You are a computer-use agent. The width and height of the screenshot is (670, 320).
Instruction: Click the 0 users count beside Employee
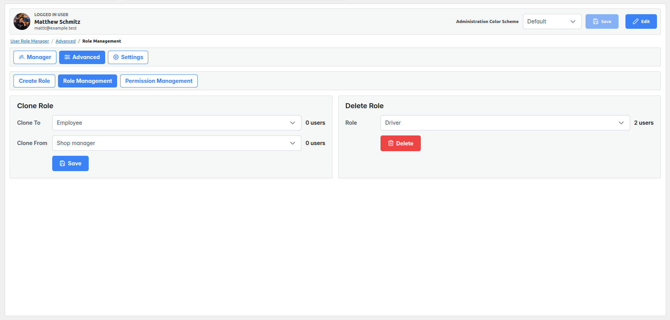[315, 123]
